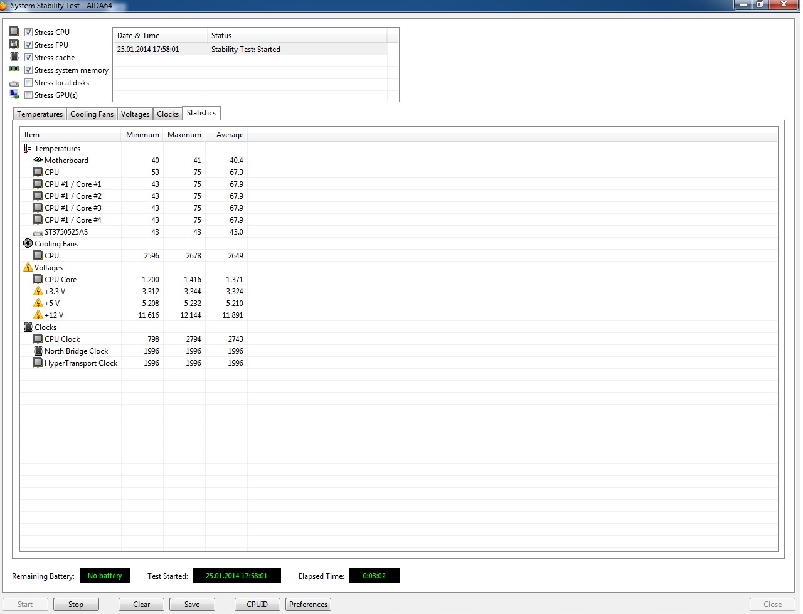Click the 'No battery' remaining battery indicator
Image resolution: width=803 pixels, height=614 pixels.
pyautogui.click(x=105, y=576)
